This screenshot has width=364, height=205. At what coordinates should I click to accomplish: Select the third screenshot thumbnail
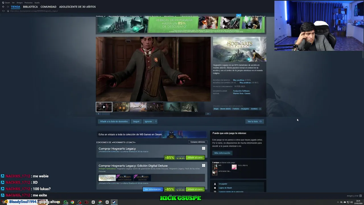tap(138, 107)
